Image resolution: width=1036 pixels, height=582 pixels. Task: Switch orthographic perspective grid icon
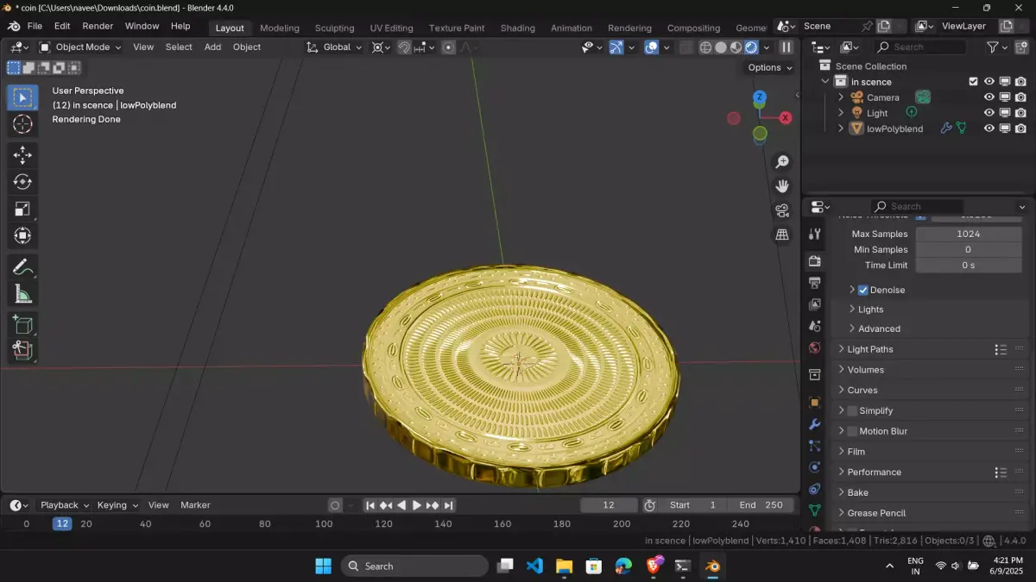(x=782, y=235)
